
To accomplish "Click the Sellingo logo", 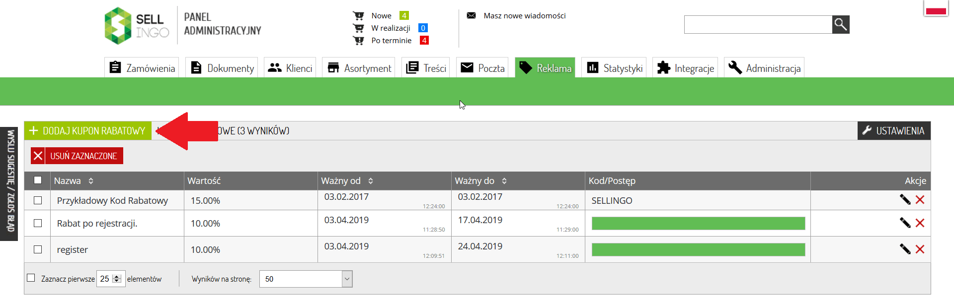I will pos(137,25).
